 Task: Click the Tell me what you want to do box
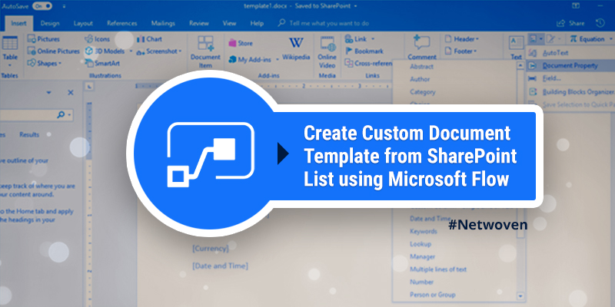click(x=324, y=24)
